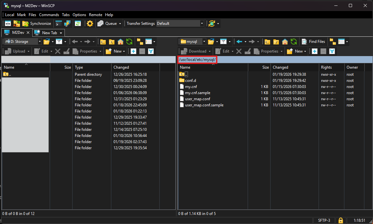Open the Commands menu
373x224 pixels.
(49, 15)
